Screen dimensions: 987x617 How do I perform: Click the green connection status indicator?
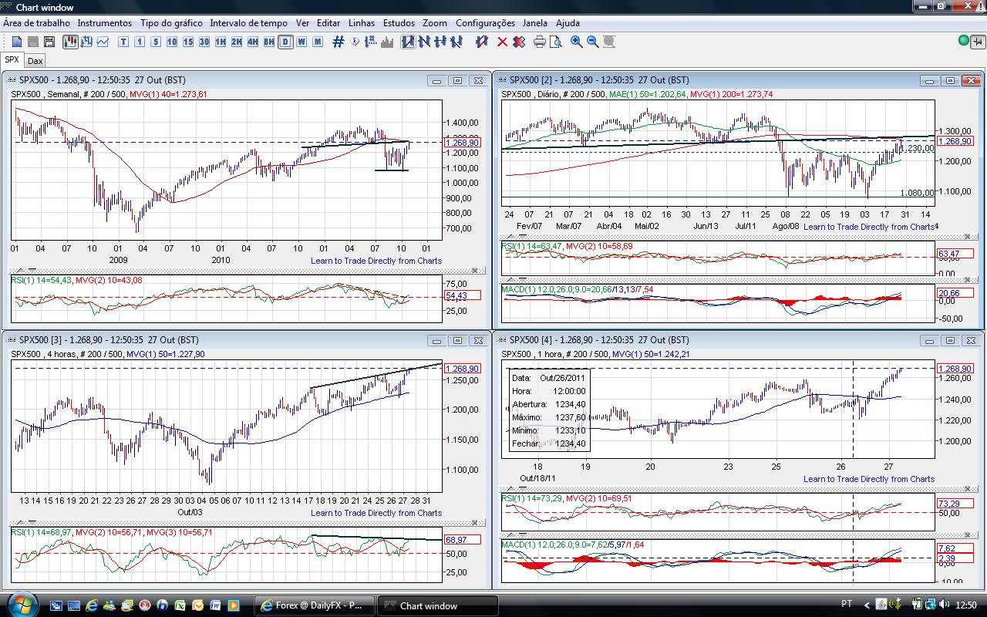[x=965, y=41]
